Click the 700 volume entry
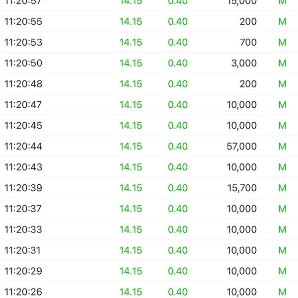 248,42
